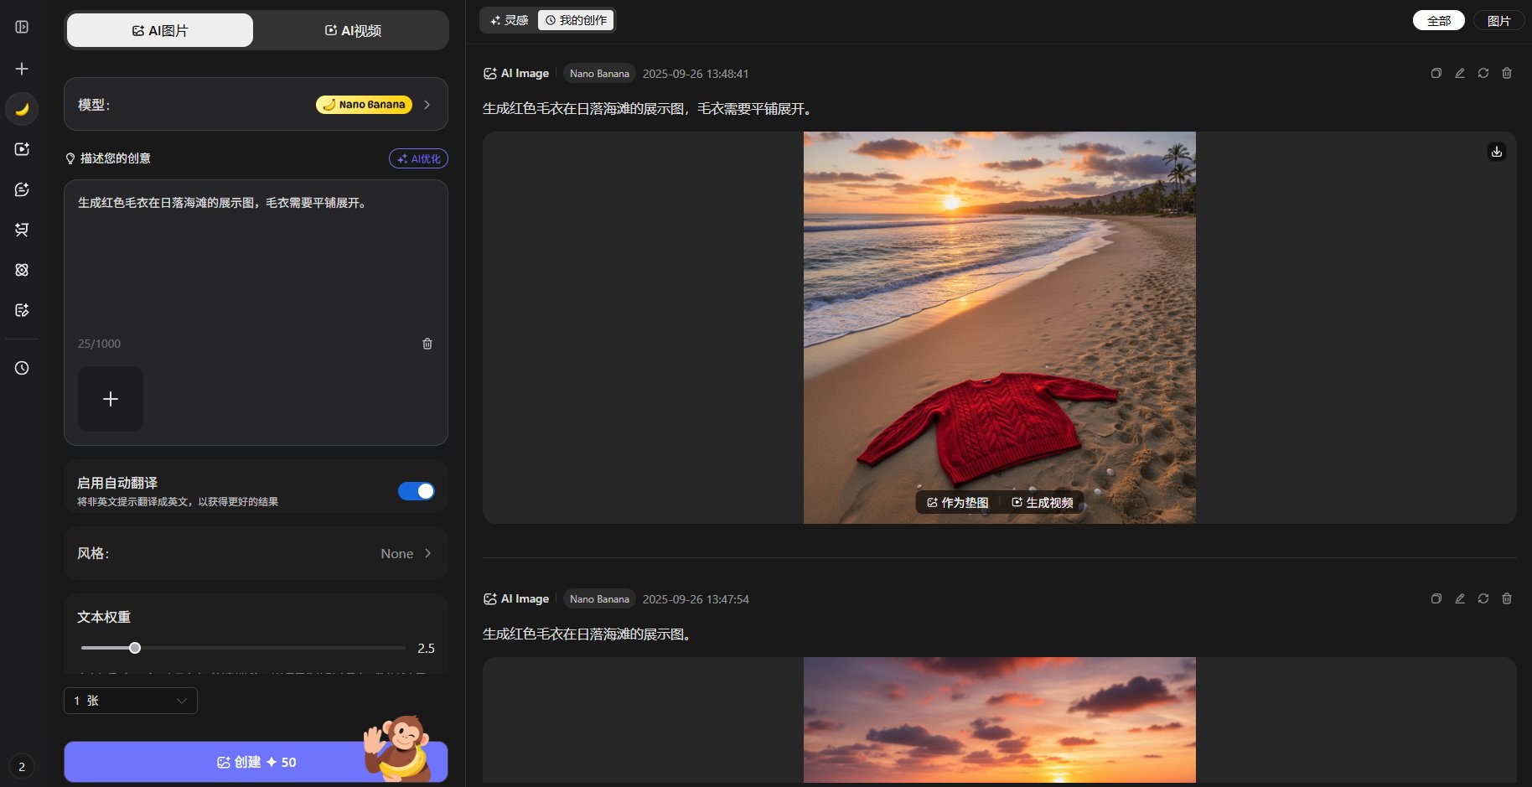Open the red sweater beach image preview
The width and height of the screenshot is (1532, 787).
coord(1000,328)
